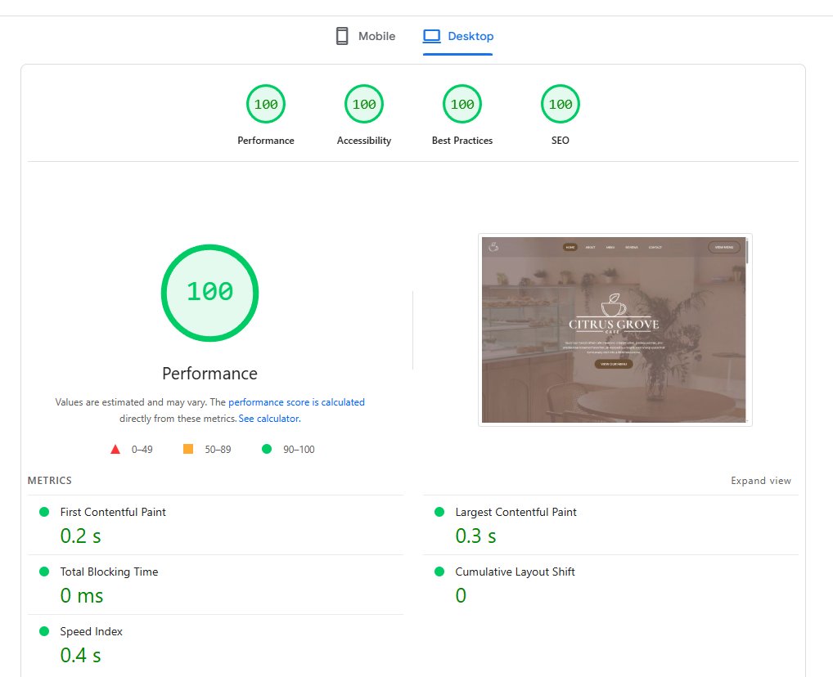Open the Expand view option

[761, 481]
